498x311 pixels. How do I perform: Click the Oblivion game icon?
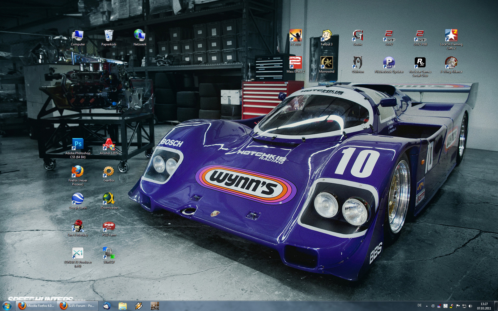pyautogui.click(x=358, y=63)
